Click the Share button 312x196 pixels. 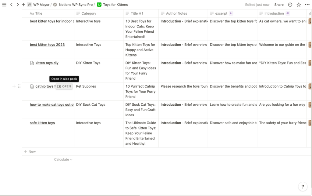279,5
